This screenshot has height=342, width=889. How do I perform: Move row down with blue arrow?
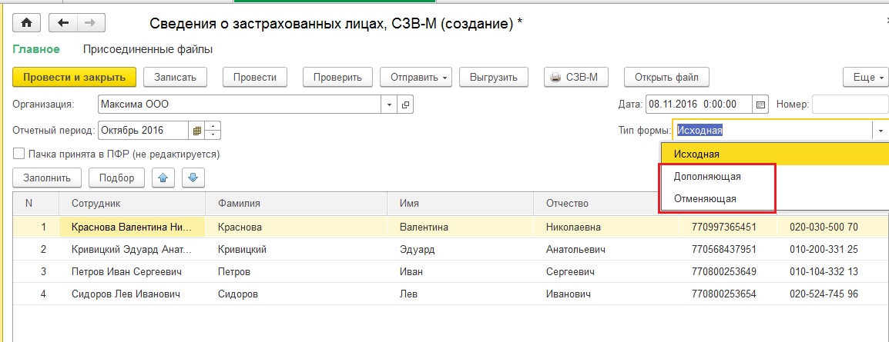[x=193, y=178]
